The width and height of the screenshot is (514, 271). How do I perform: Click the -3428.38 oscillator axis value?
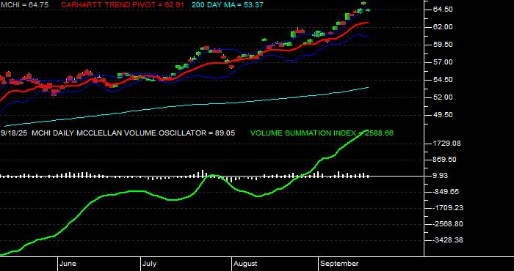tap(448, 240)
